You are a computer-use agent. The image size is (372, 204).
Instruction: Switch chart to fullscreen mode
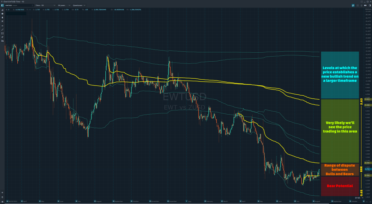tap(361, 2)
